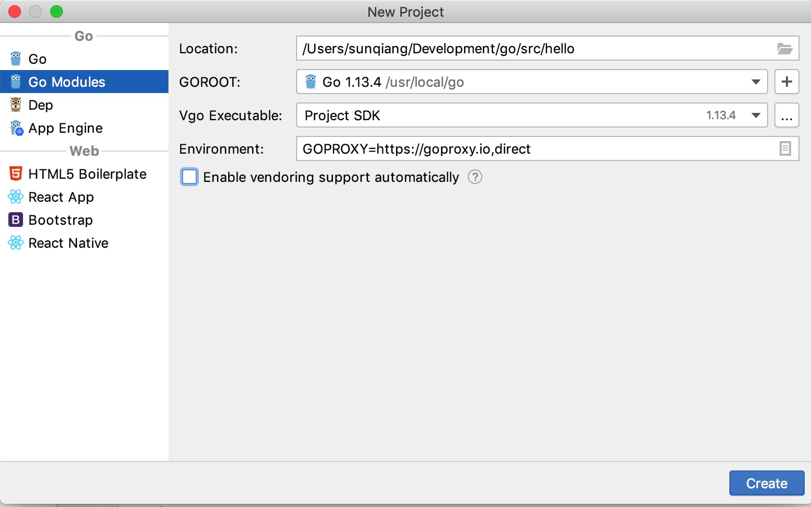Choose the App Engine project type
Screen dimensions: 811x507
pyautogui.click(x=84, y=128)
